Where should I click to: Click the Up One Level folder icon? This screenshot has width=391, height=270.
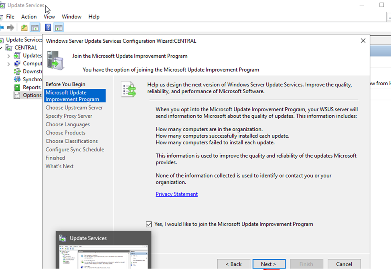24,28
